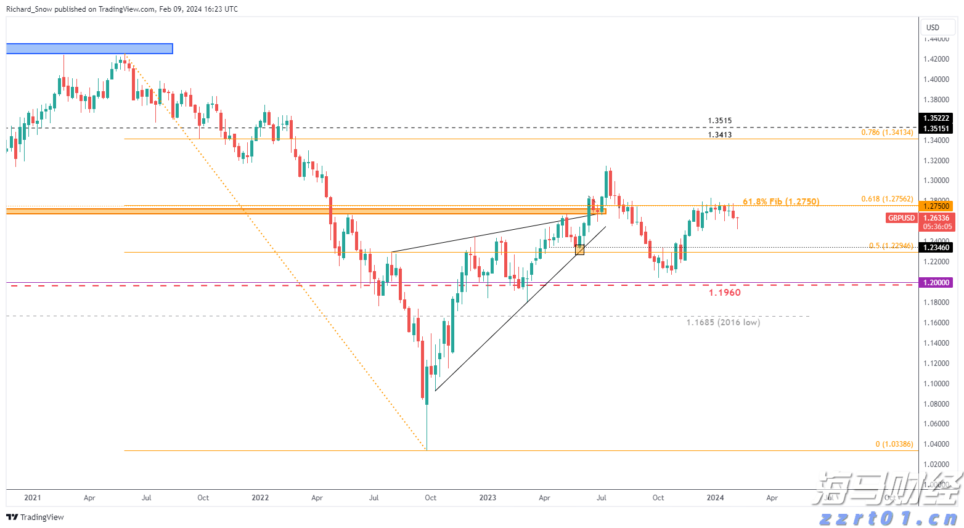
Task: Click the 1.1685 (2016 low) gray label
Action: (x=723, y=322)
